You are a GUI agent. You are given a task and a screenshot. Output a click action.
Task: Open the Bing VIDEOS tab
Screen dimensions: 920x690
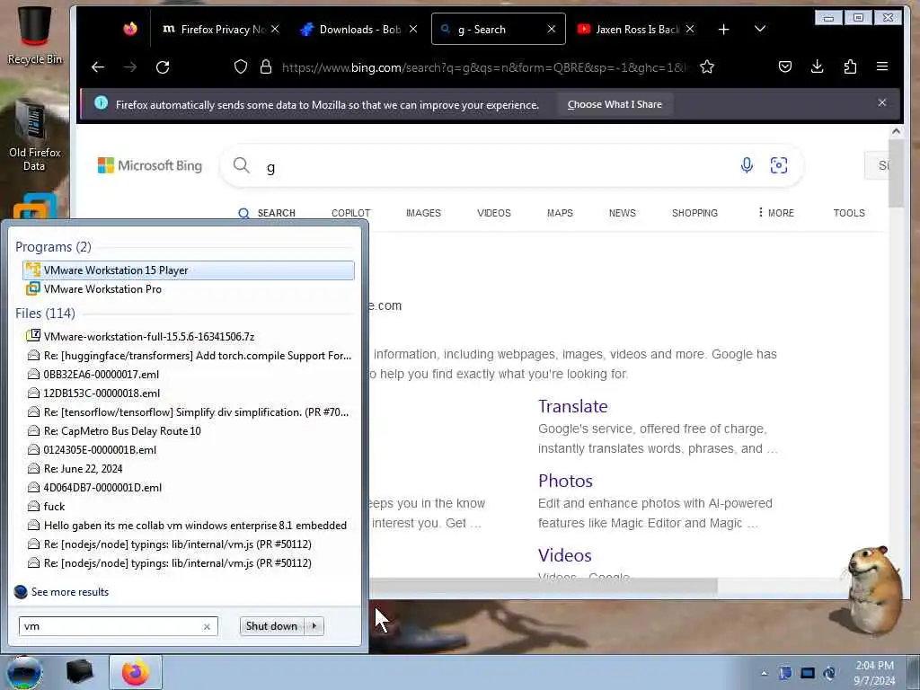click(x=493, y=213)
